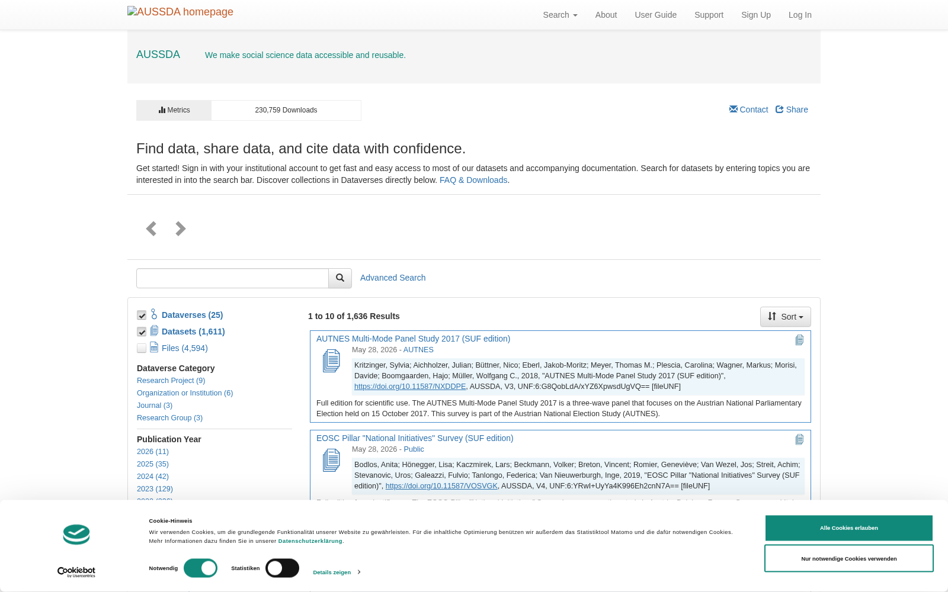Click the Contact link

748,110
